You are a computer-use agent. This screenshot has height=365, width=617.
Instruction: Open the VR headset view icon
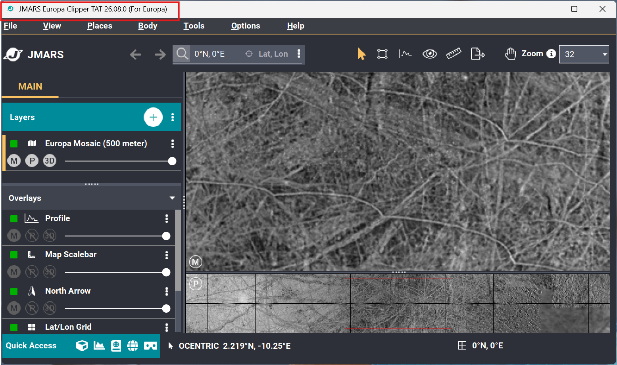pyautogui.click(x=150, y=346)
